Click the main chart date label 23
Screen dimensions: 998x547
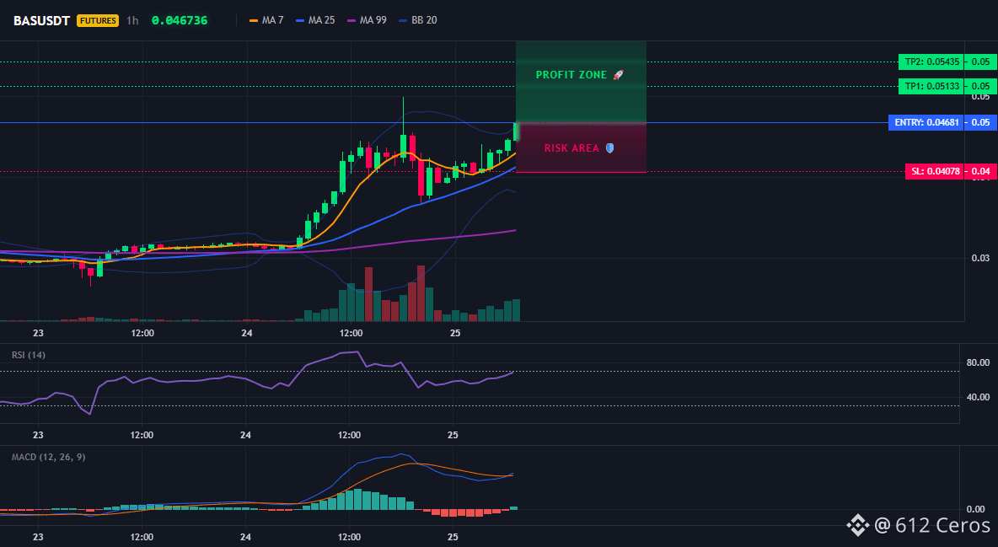click(x=38, y=333)
